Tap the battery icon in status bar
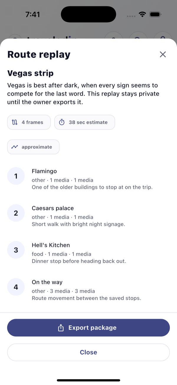Image resolution: width=177 pixels, height=385 pixels. pos(155,14)
